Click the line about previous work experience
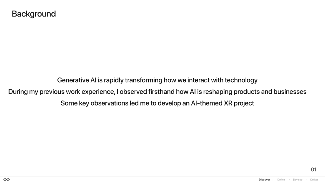Image resolution: width=325 pixels, height=183 pixels. pyautogui.click(x=157, y=92)
